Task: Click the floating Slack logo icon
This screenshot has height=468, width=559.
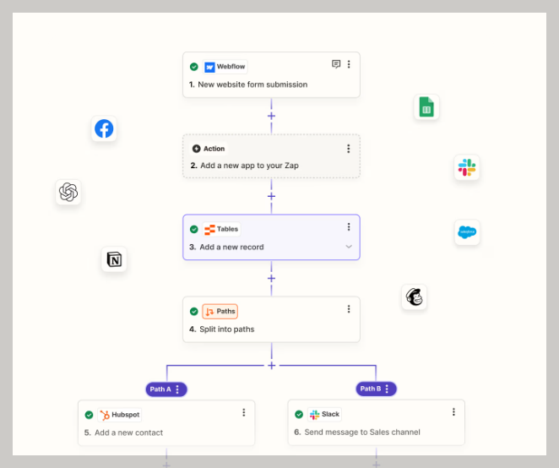Action: tap(467, 167)
